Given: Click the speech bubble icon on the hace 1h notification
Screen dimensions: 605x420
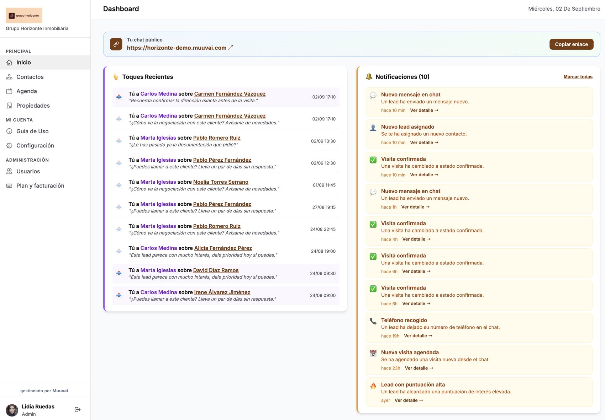Looking at the screenshot, I should point(373,192).
